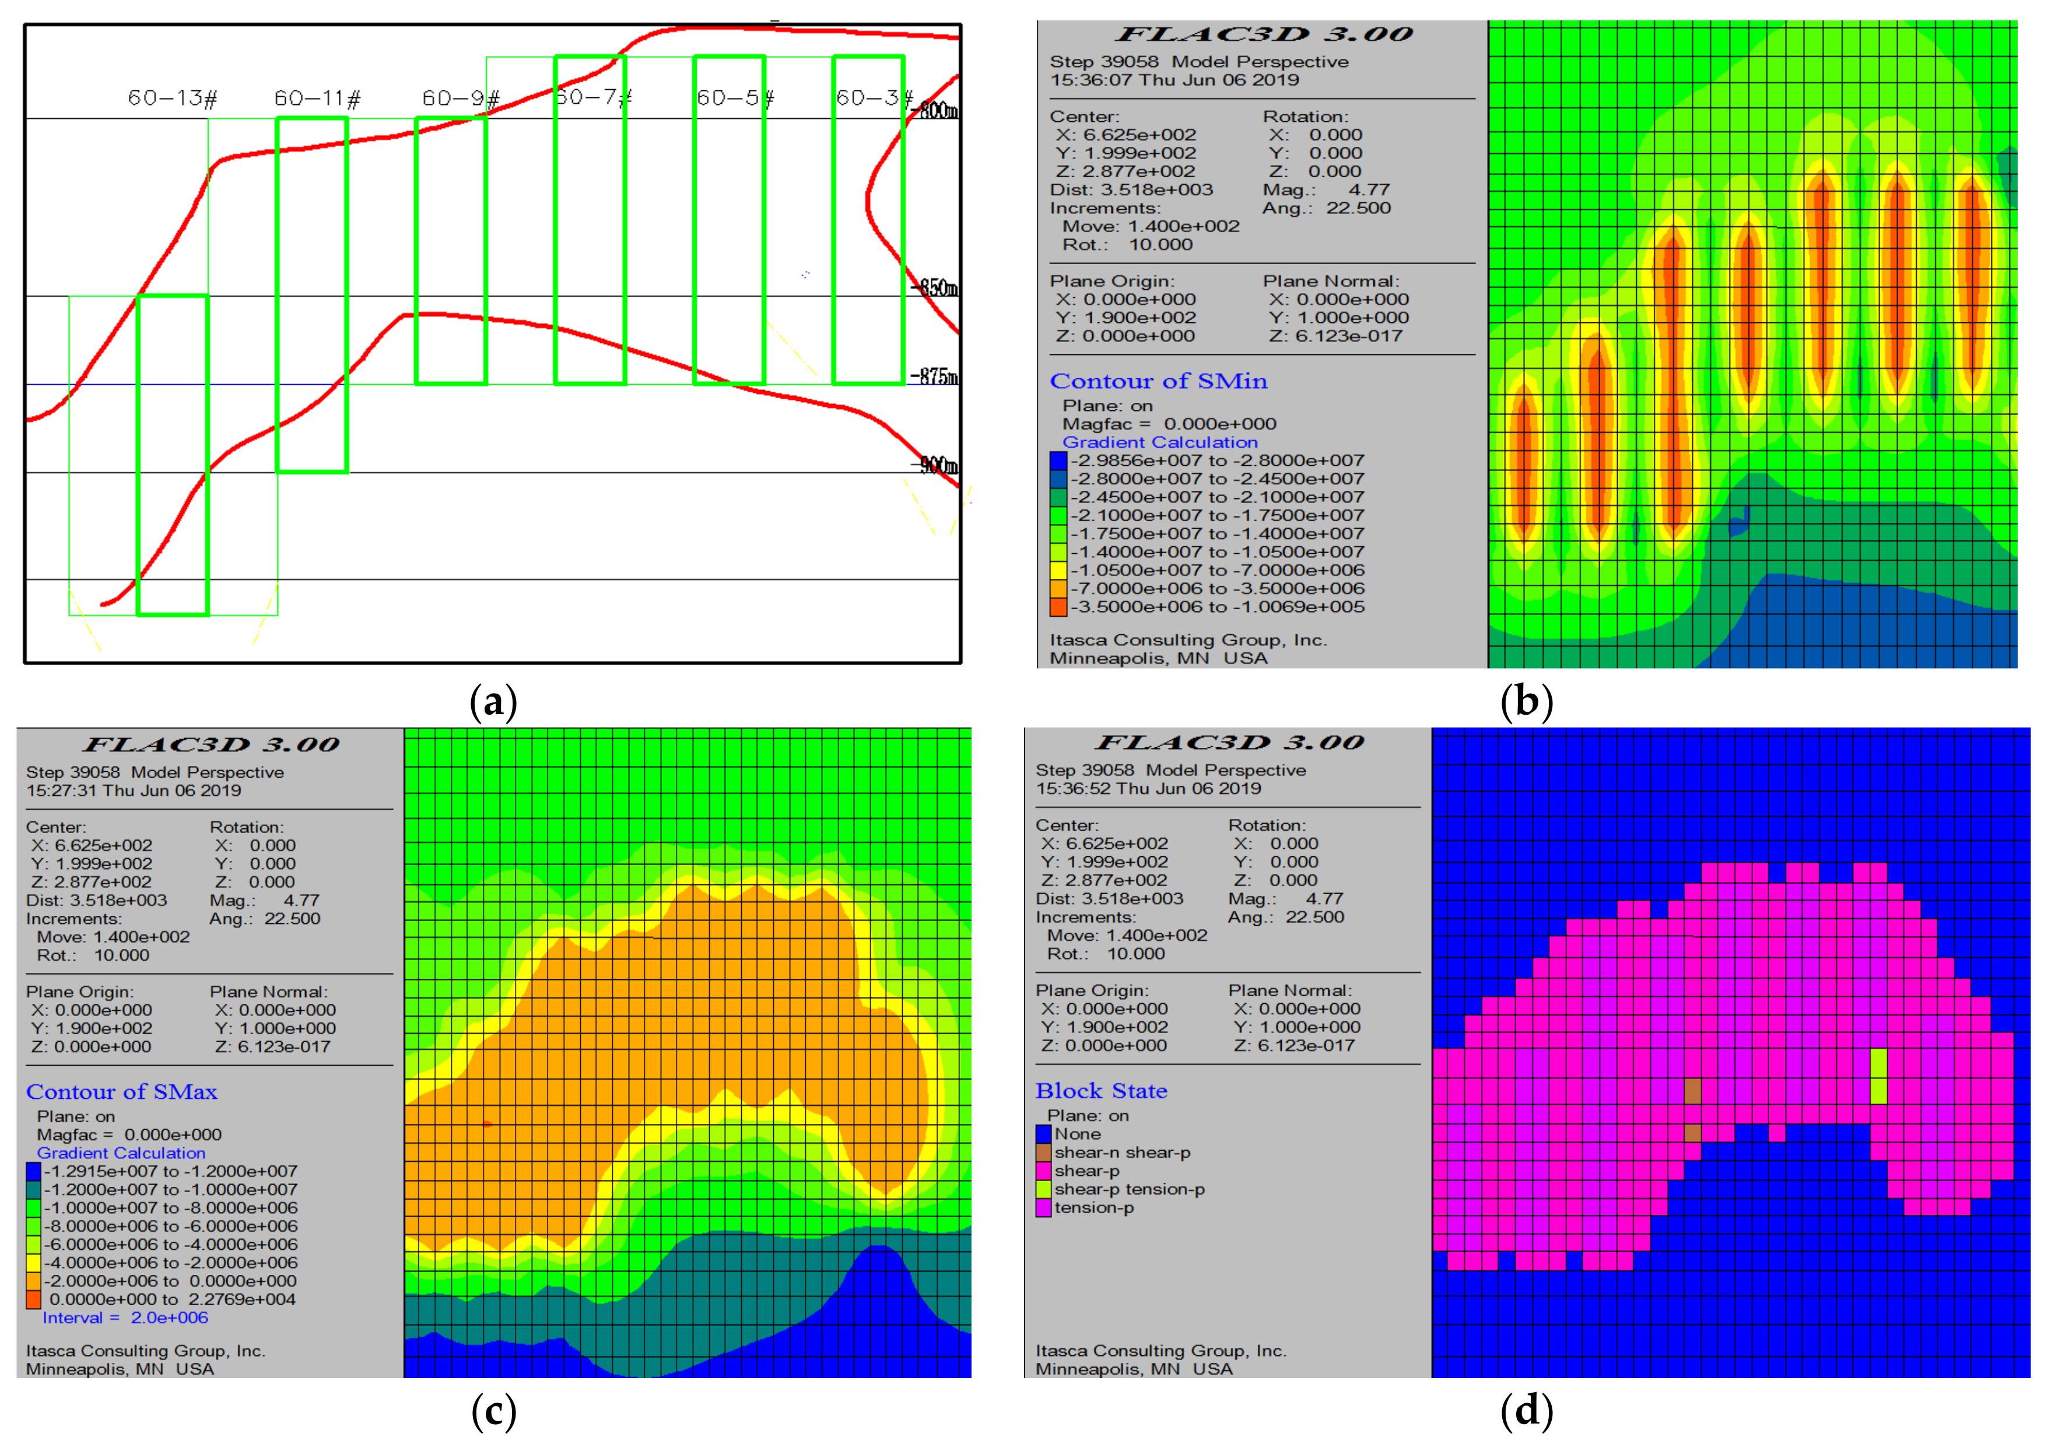The height and width of the screenshot is (1455, 2048).
Task: Click the dark blue SMin legend swatch
Action: (1058, 461)
